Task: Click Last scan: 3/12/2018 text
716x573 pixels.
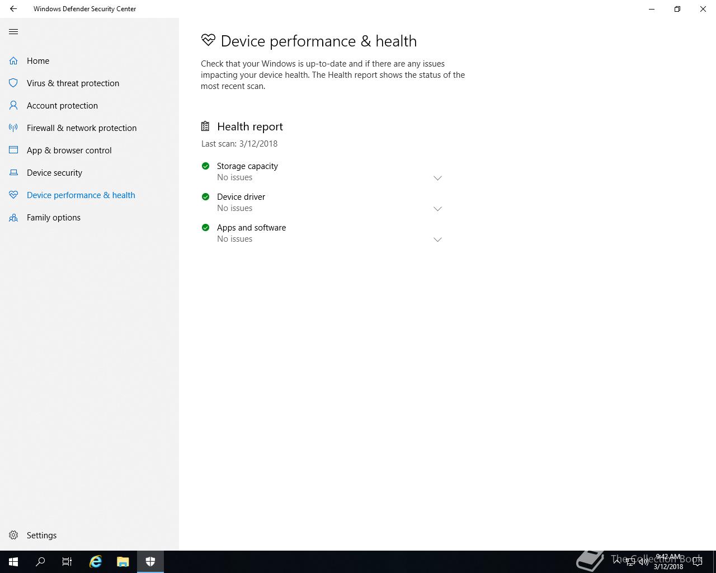Action: (x=239, y=144)
